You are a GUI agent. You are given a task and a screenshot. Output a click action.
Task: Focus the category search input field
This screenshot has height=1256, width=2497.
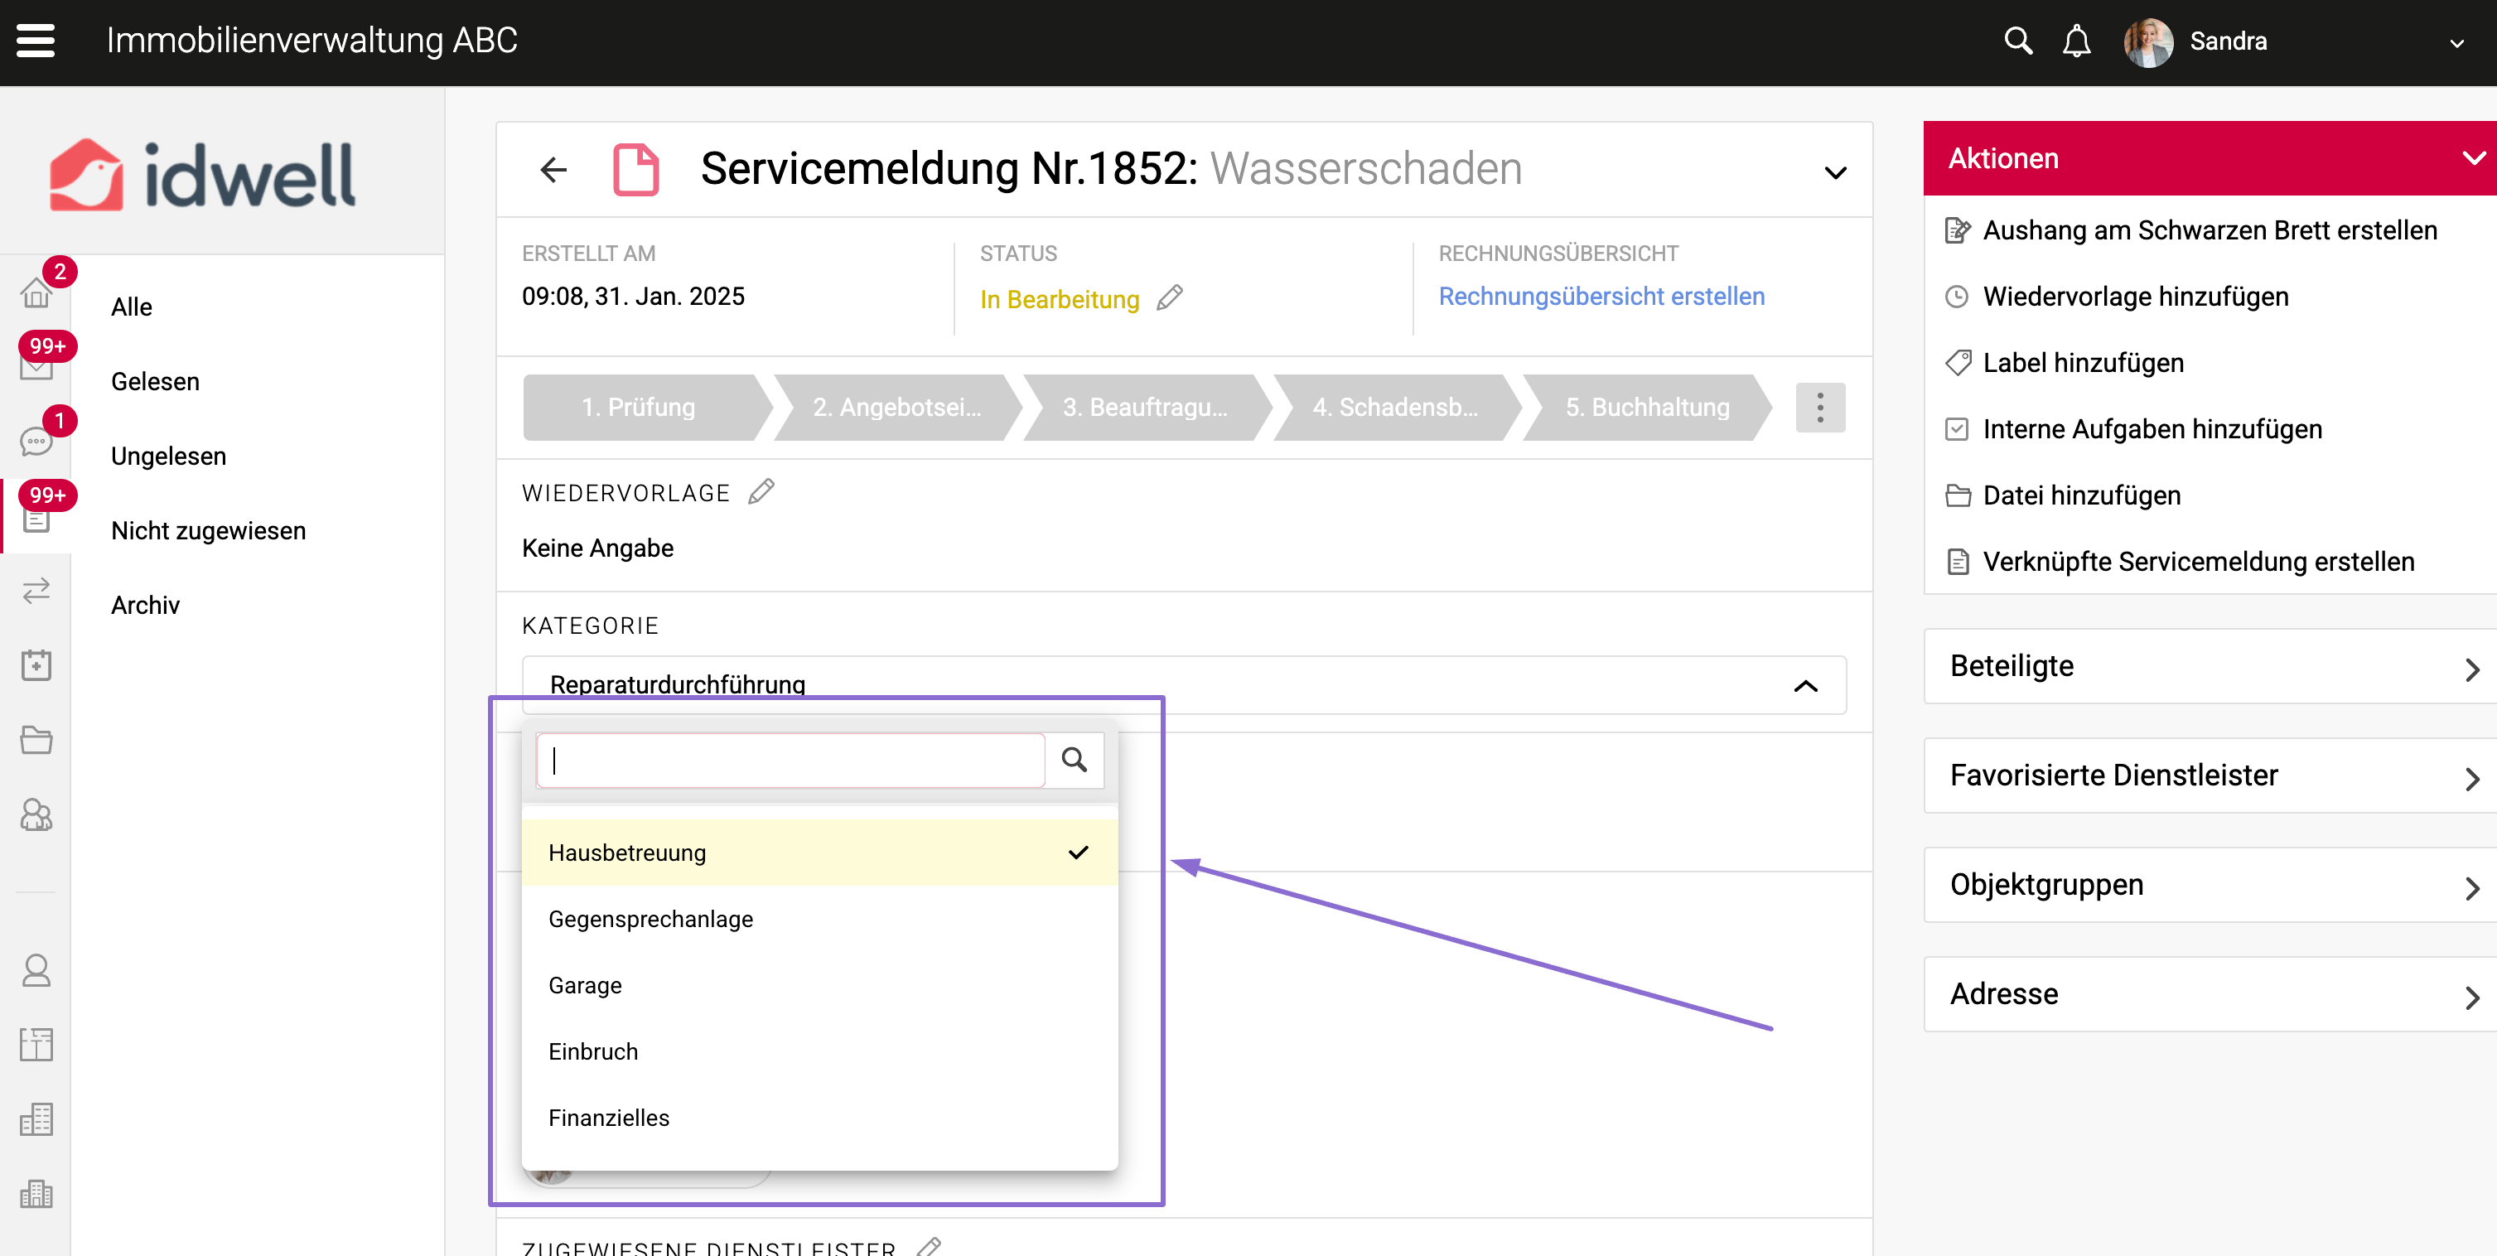tap(791, 760)
